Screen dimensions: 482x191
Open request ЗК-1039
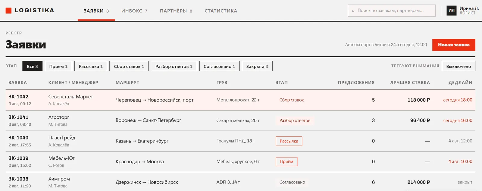(x=18, y=158)
